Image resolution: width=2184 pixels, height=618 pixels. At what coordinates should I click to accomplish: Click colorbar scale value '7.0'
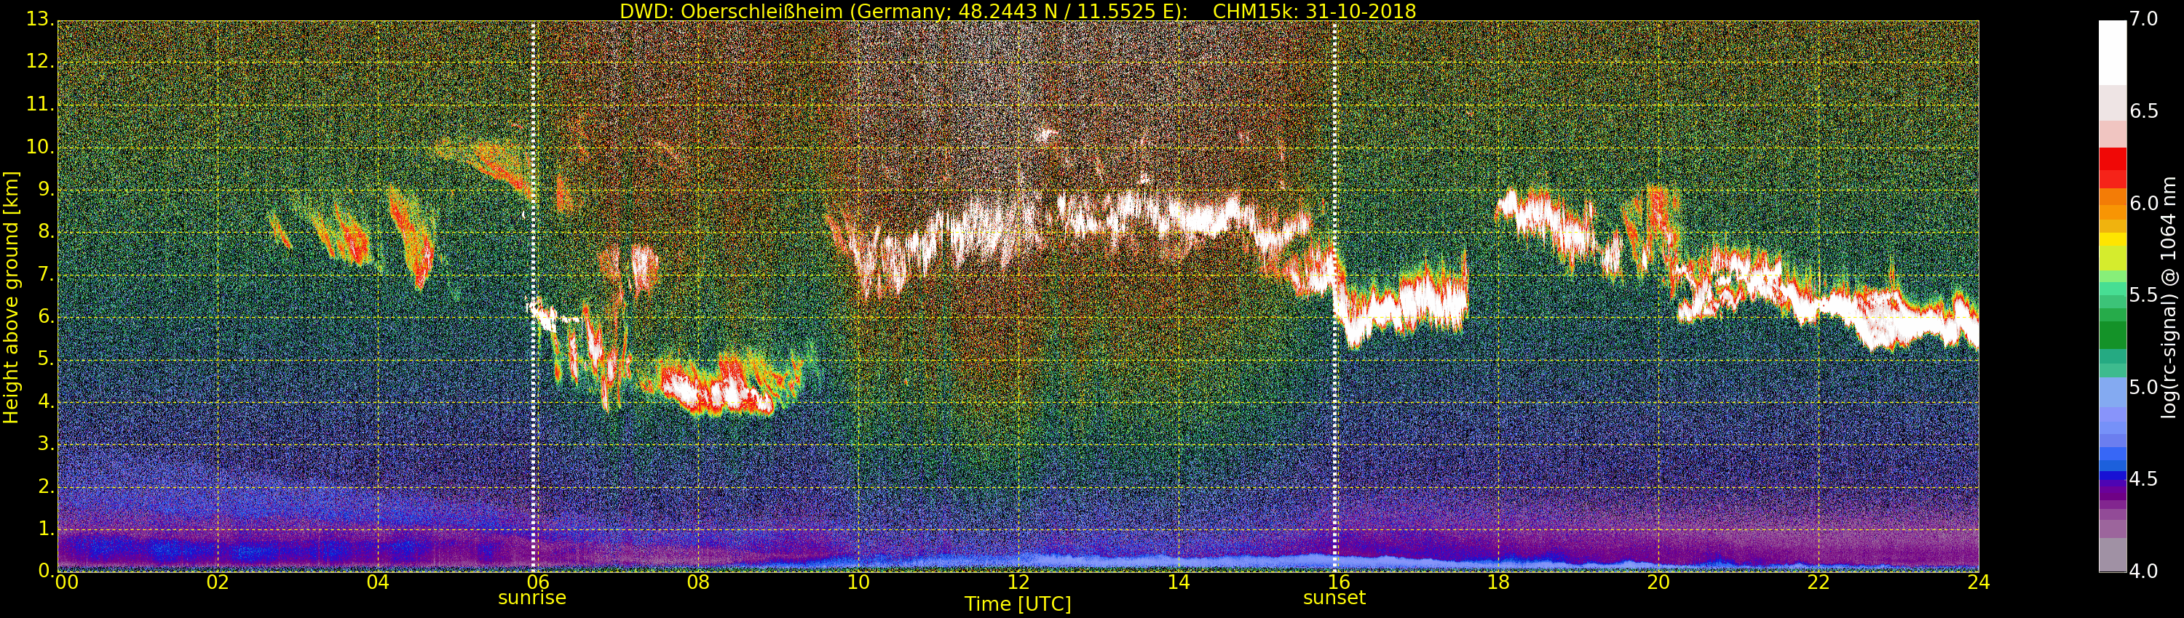pyautogui.click(x=2143, y=20)
